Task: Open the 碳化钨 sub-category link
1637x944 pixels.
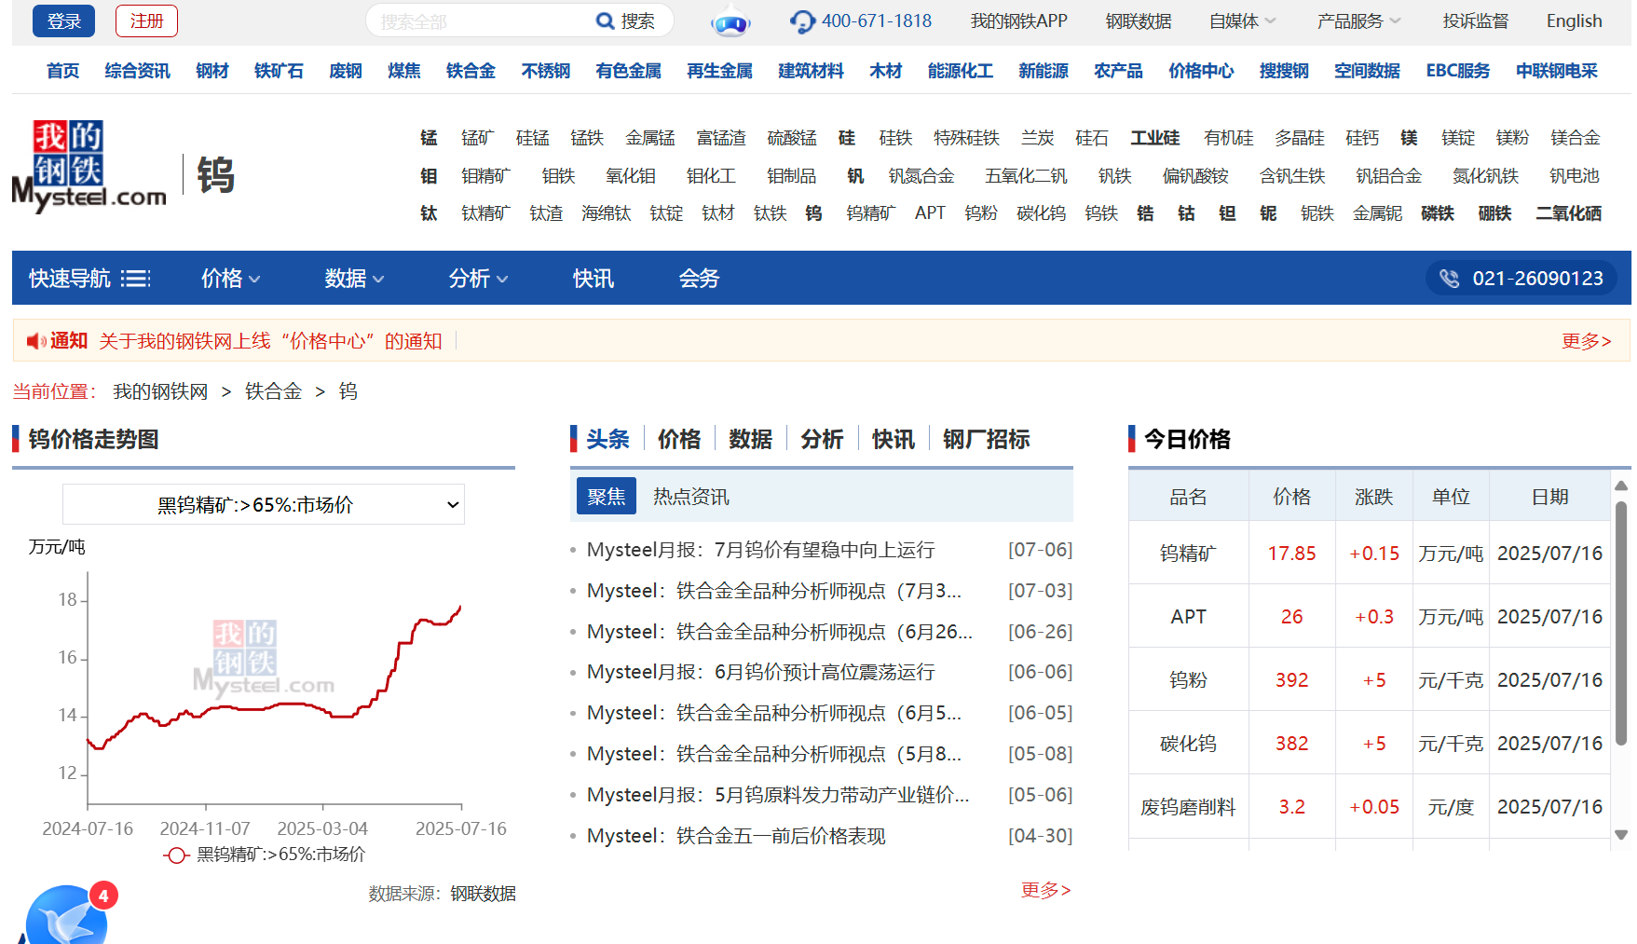Action: (1041, 213)
